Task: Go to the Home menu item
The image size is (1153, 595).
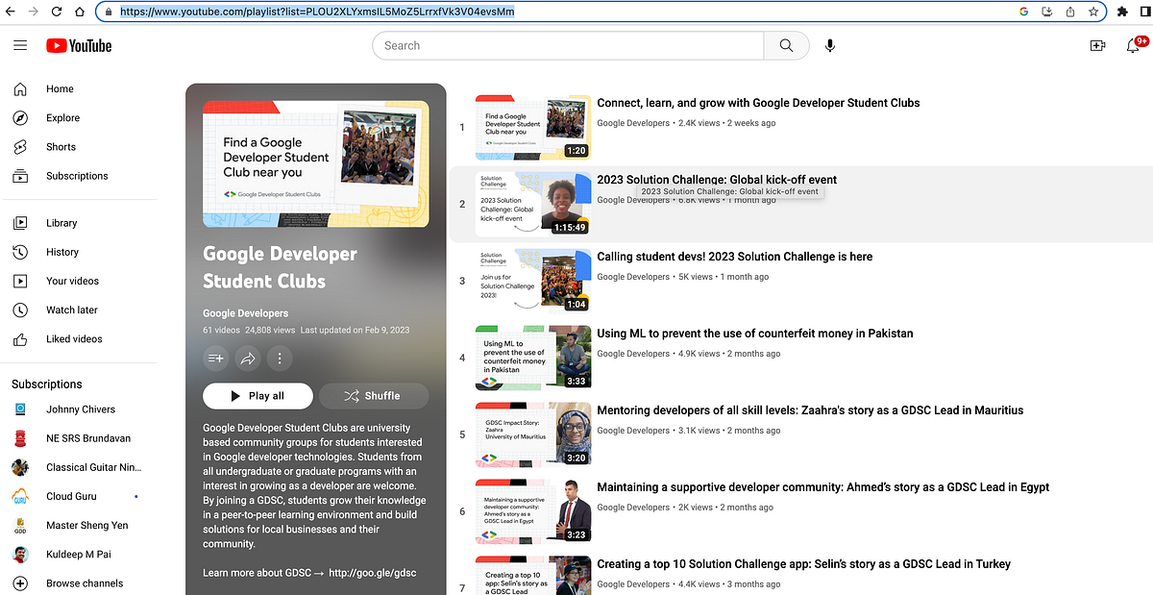Action: point(60,88)
